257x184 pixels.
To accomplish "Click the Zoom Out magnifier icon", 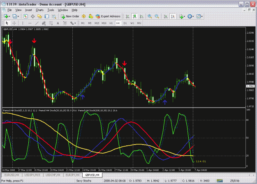I will point(157,16).
